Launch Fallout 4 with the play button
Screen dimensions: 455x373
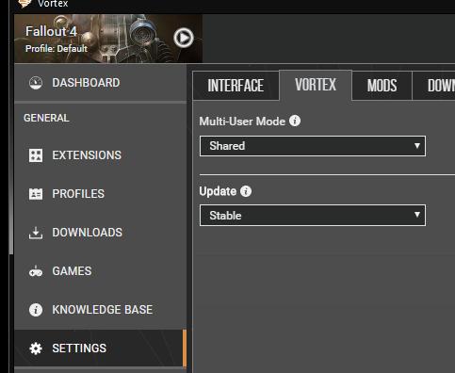[184, 38]
